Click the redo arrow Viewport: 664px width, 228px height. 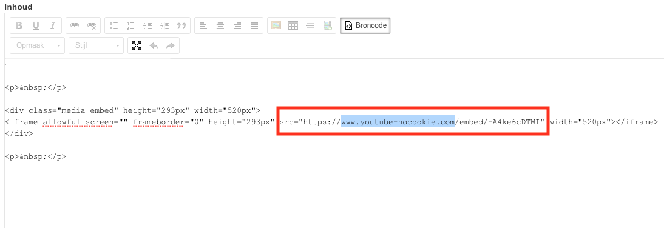click(x=170, y=45)
